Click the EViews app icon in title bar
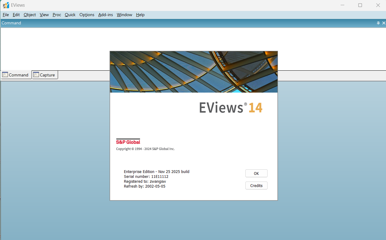Viewport: 386px width, 240px height. click(x=6, y=5)
